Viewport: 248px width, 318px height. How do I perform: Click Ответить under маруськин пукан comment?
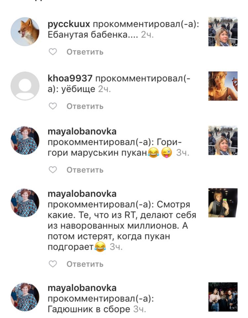pyautogui.click(x=85, y=170)
